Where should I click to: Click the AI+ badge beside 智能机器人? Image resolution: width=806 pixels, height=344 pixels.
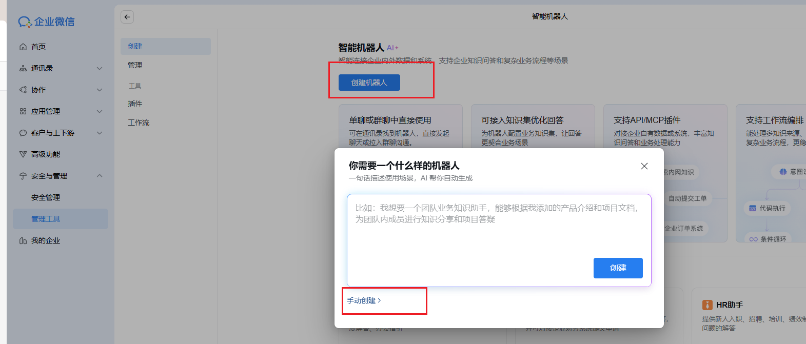(392, 48)
